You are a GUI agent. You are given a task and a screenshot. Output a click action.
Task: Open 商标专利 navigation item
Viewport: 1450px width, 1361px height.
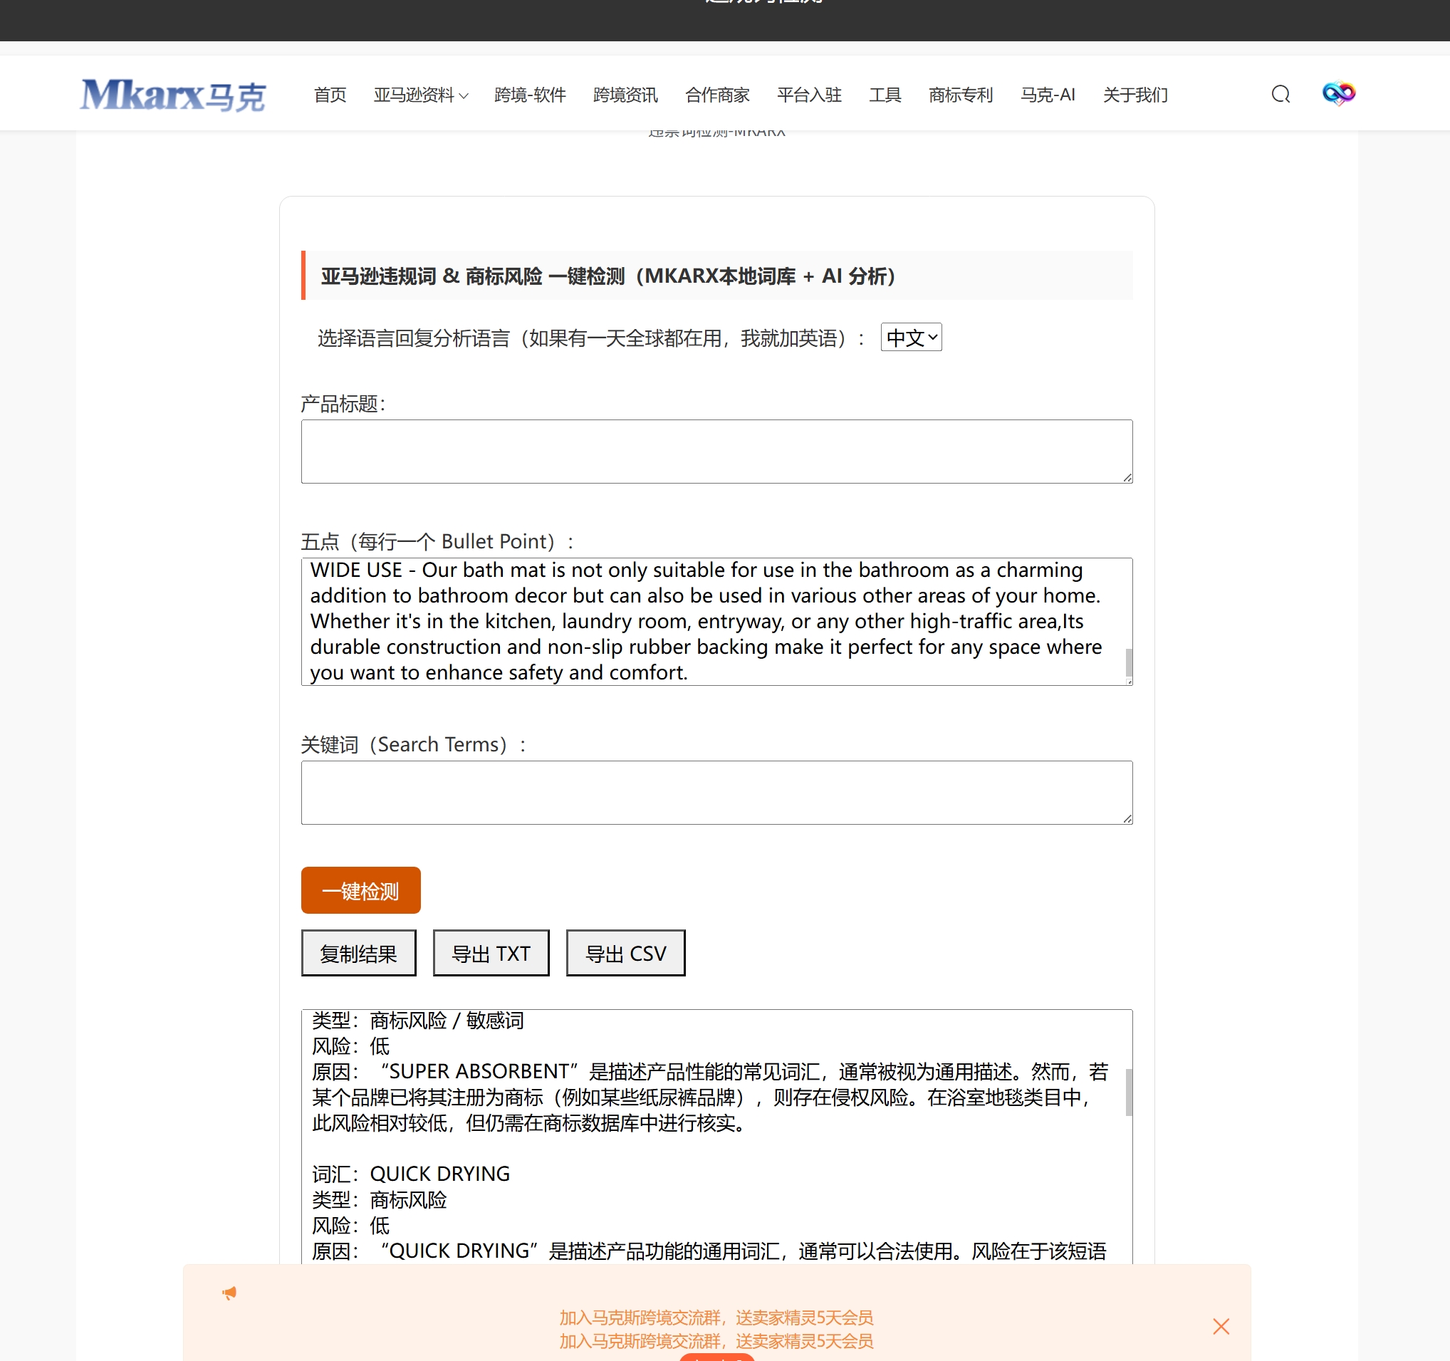pyautogui.click(x=960, y=95)
